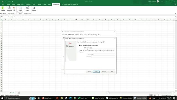Open Mozilla Firefox from the taskbar
The height and width of the screenshot is (100, 177).
tap(47, 98)
